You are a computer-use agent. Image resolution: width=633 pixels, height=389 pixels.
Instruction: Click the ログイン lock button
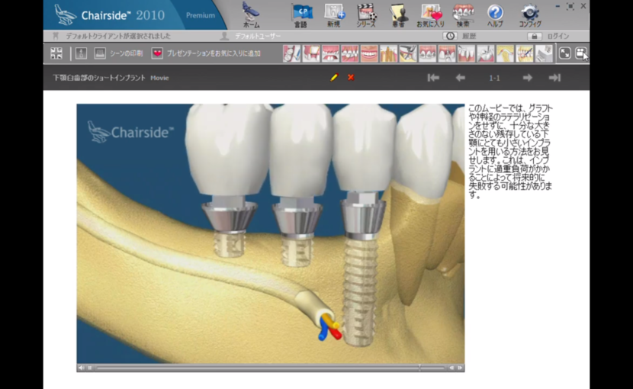(534, 36)
